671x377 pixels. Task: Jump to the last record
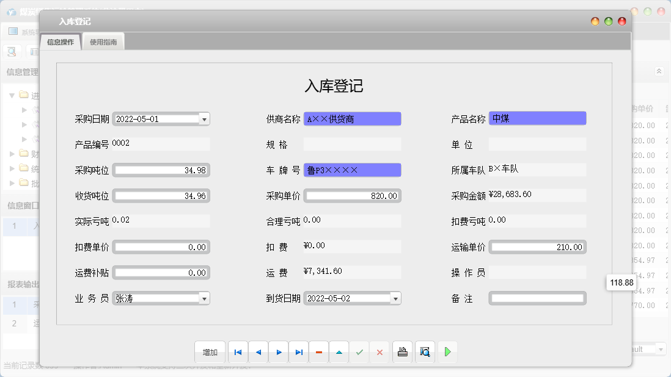pos(298,352)
